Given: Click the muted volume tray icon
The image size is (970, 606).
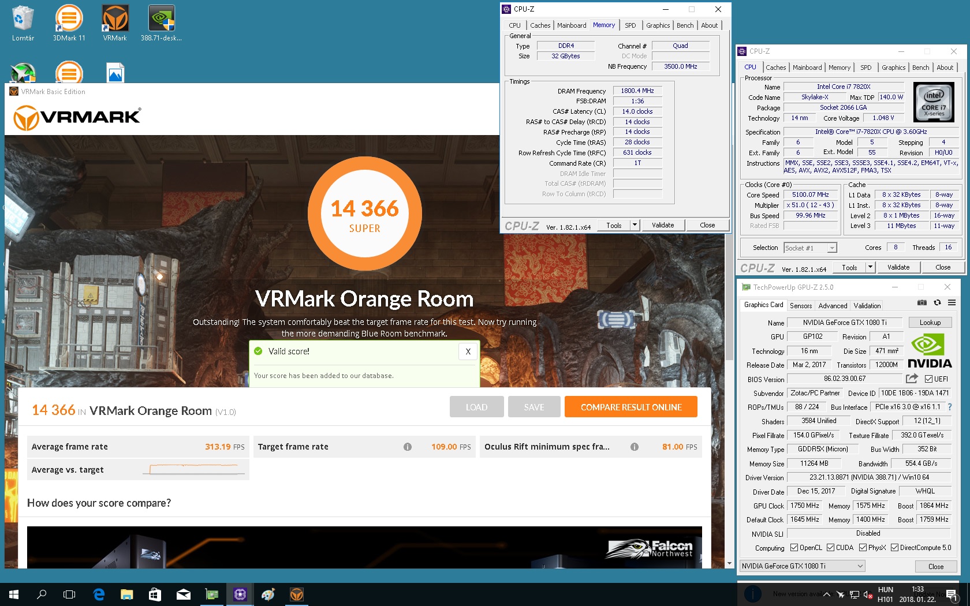Looking at the screenshot, I should tap(867, 594).
